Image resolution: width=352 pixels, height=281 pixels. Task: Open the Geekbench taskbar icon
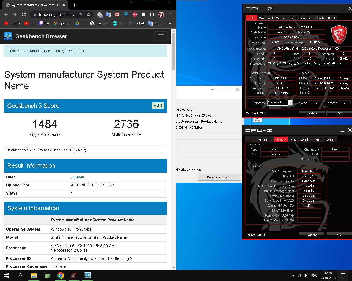pyautogui.click(x=88, y=276)
